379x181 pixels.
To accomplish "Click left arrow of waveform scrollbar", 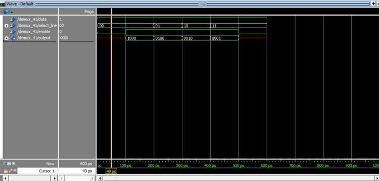I will click(x=100, y=178).
